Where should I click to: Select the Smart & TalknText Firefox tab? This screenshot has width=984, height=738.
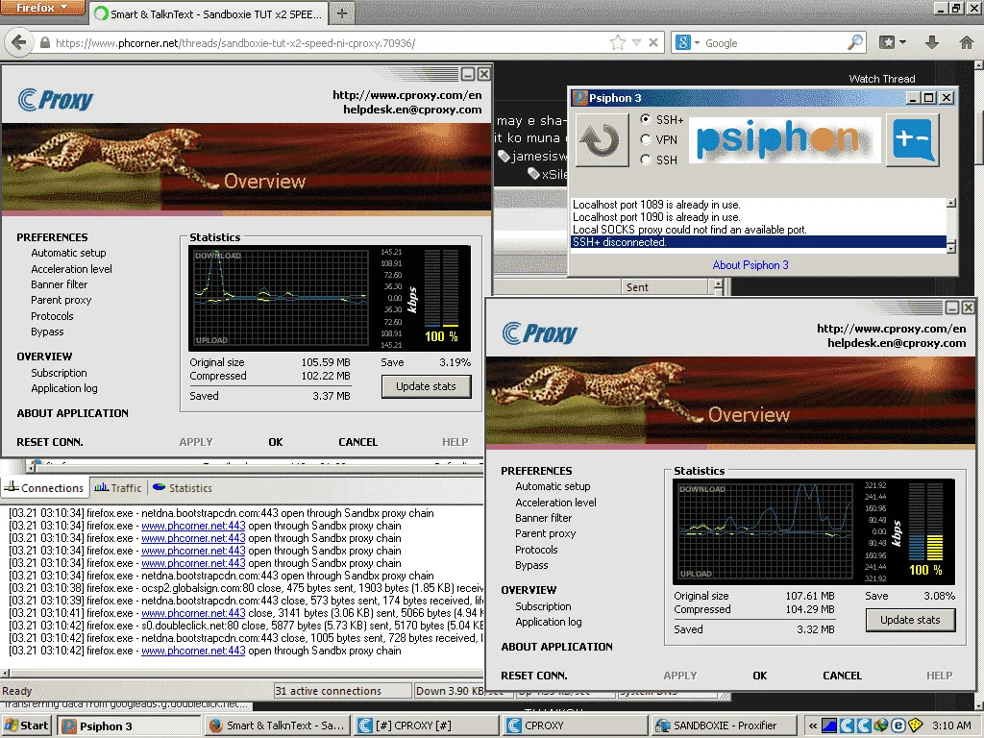pos(208,13)
